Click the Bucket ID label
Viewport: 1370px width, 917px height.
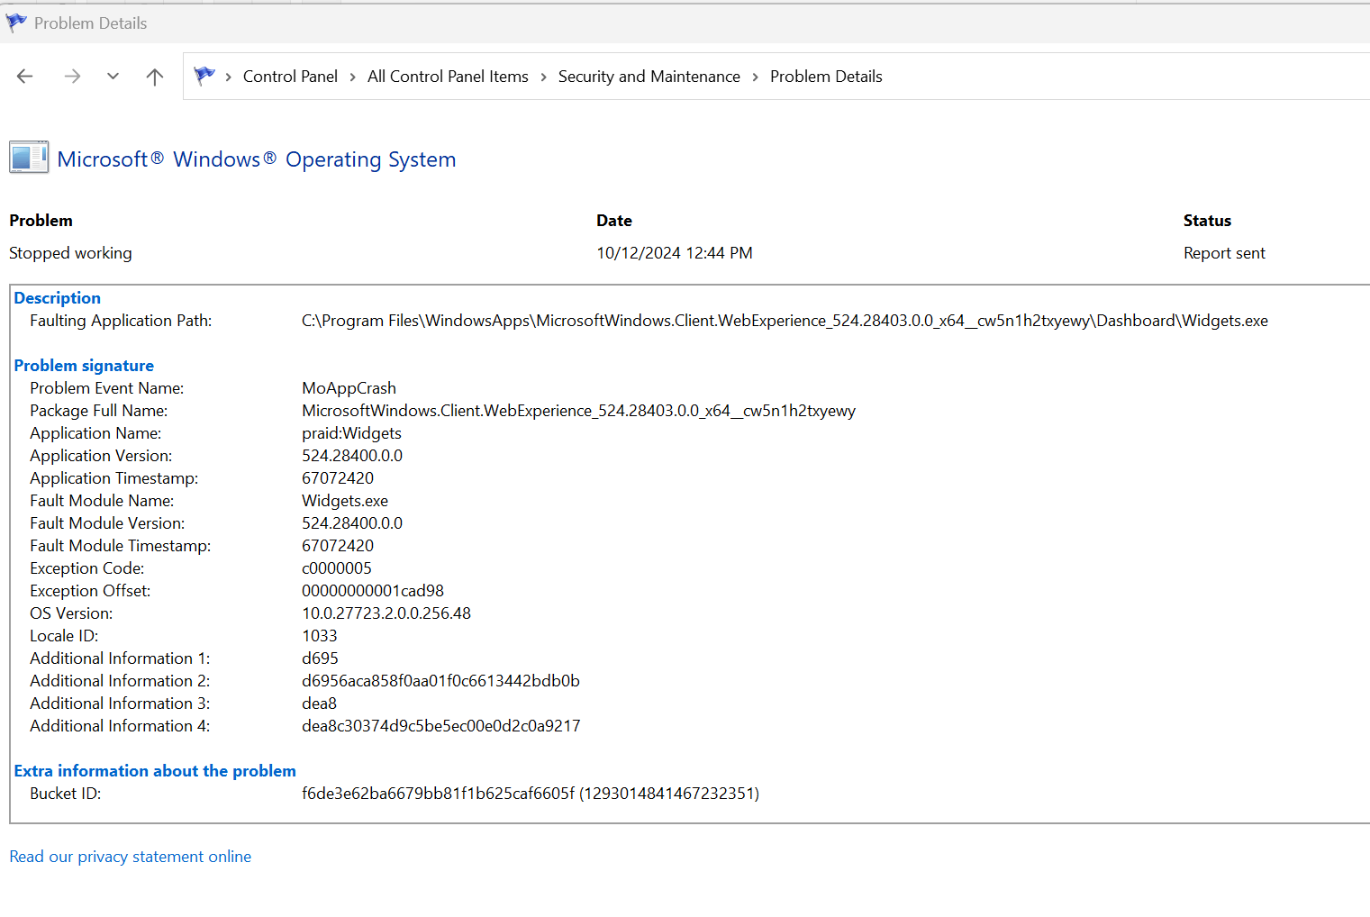(x=65, y=794)
